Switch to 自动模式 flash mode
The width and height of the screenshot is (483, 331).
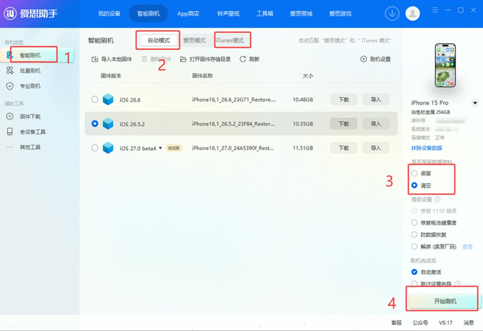(159, 40)
